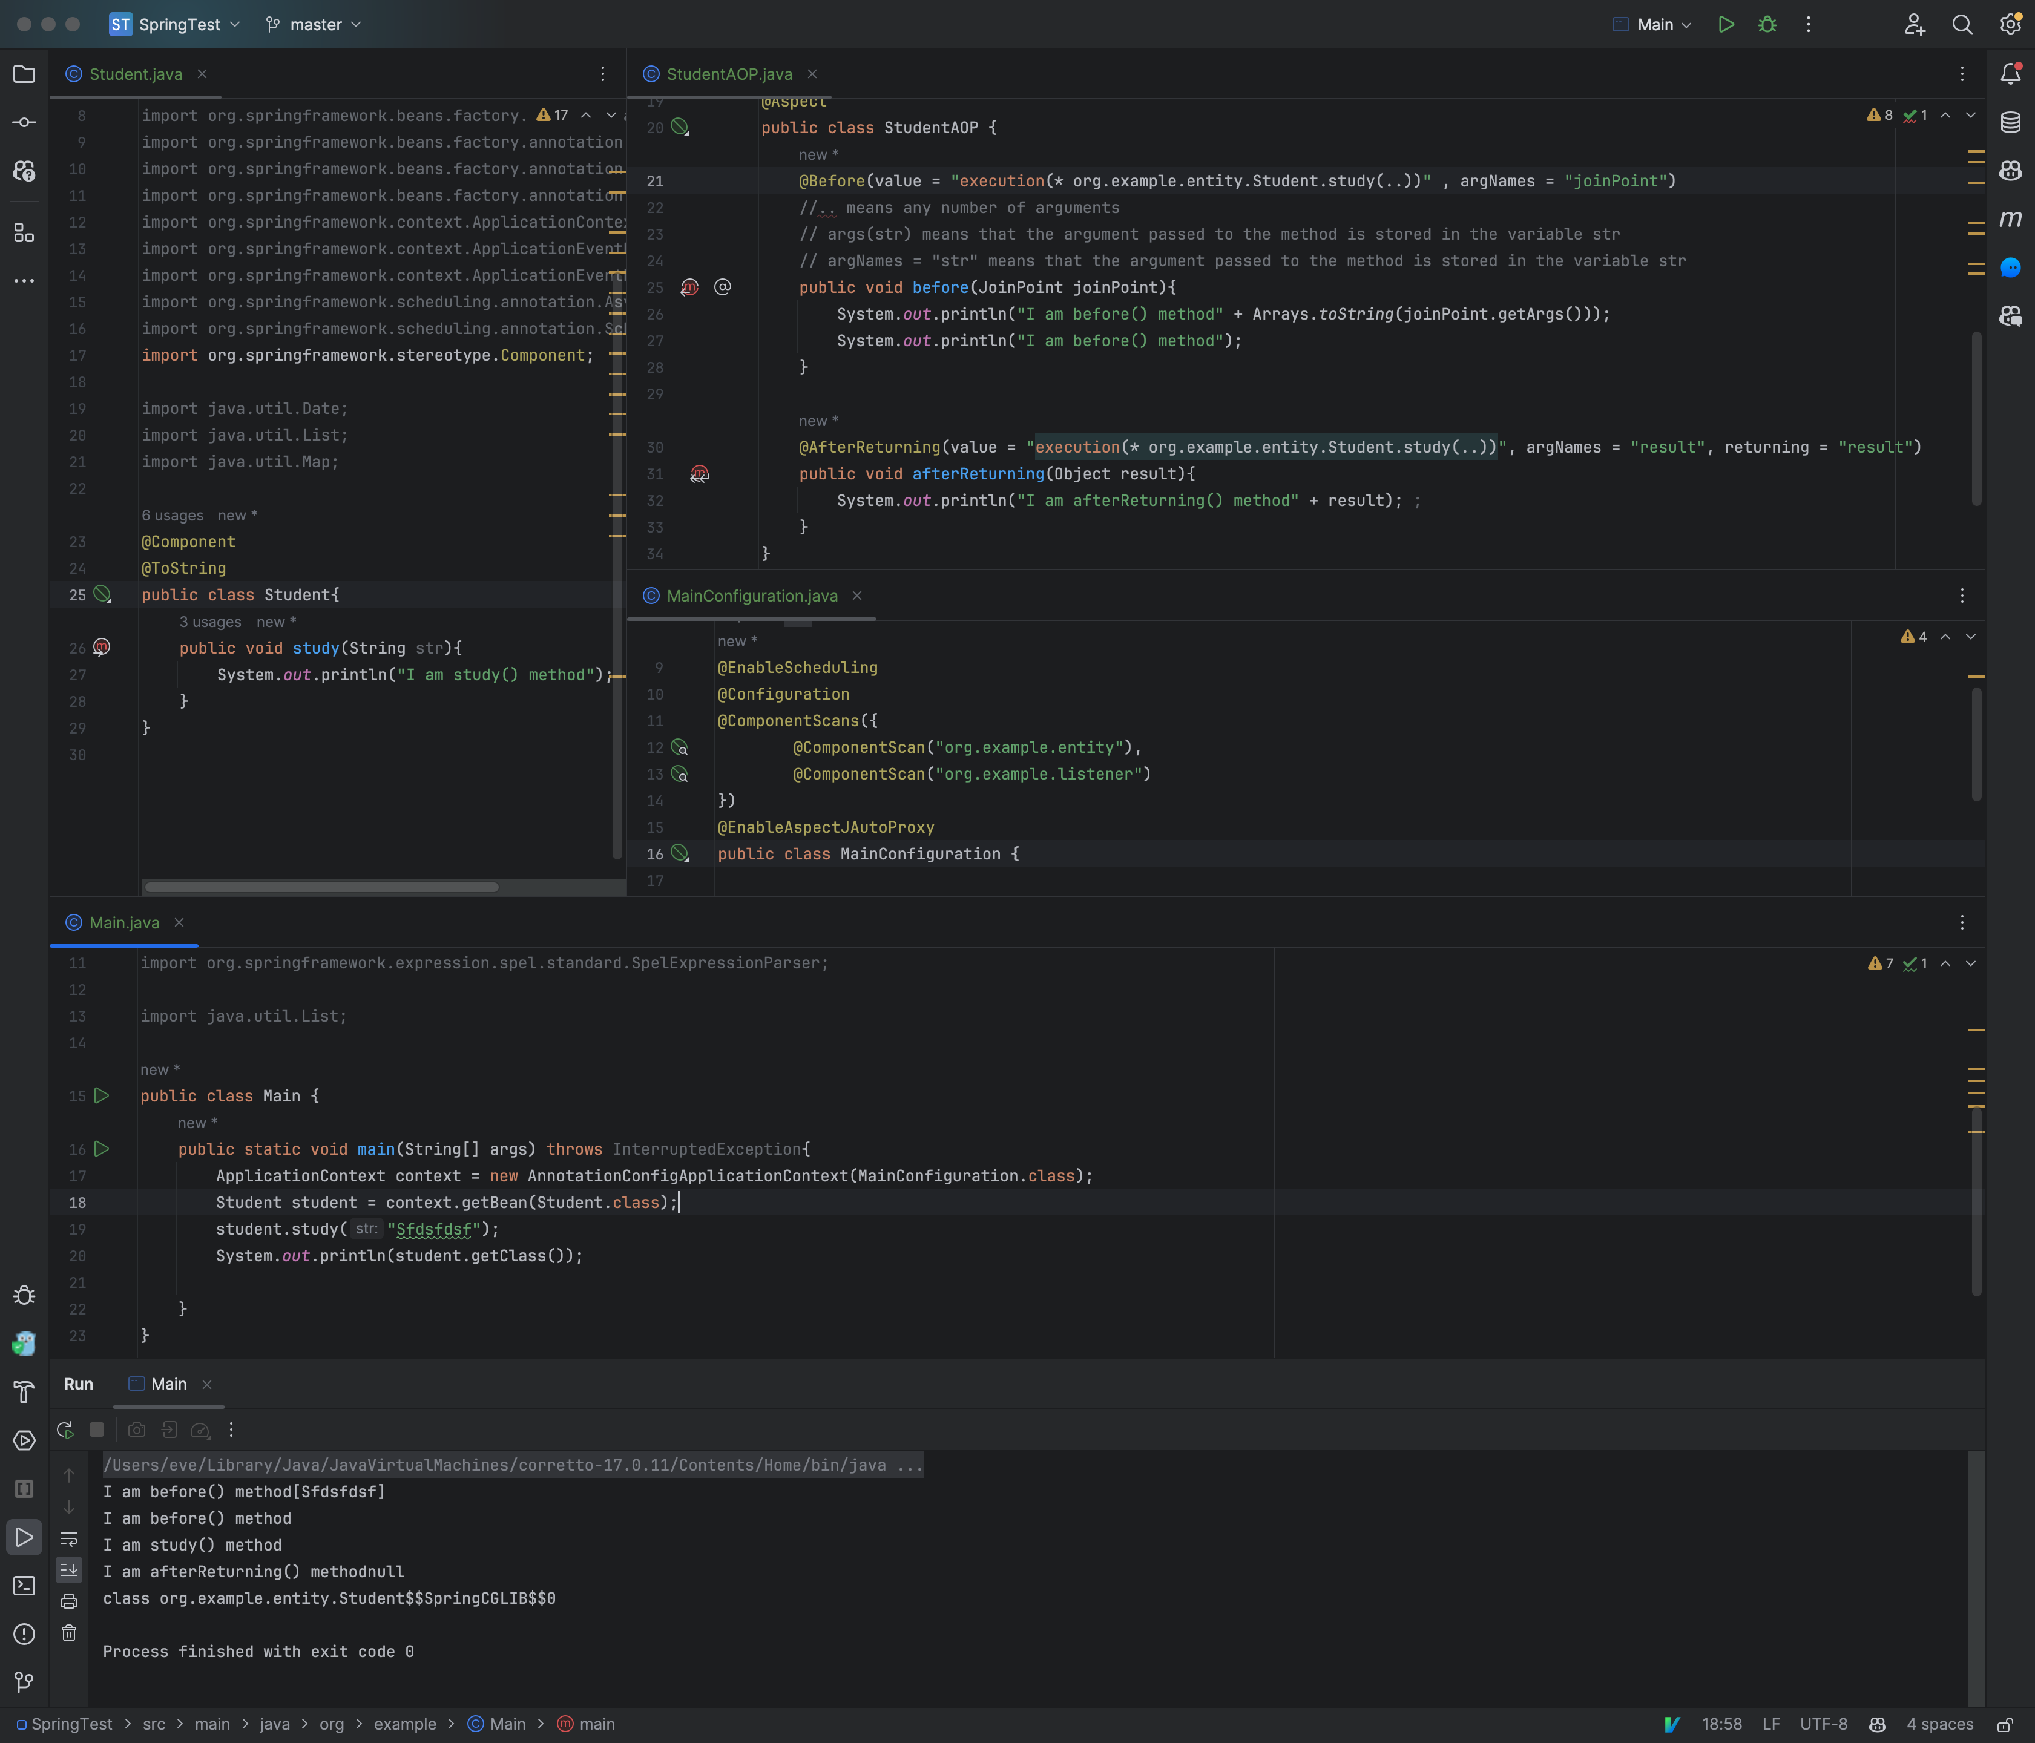Viewport: 2035px width, 1743px height.
Task: Open the Database tool window
Action: click(x=2010, y=122)
